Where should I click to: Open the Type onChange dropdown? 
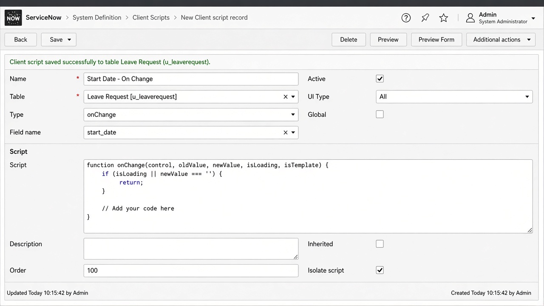[191, 115]
